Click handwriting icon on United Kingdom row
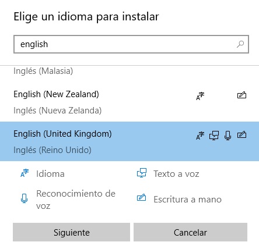The height and width of the screenshot is (249, 259). coord(242,134)
